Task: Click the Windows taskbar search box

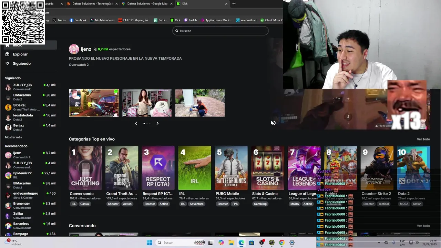Action: 180,242
